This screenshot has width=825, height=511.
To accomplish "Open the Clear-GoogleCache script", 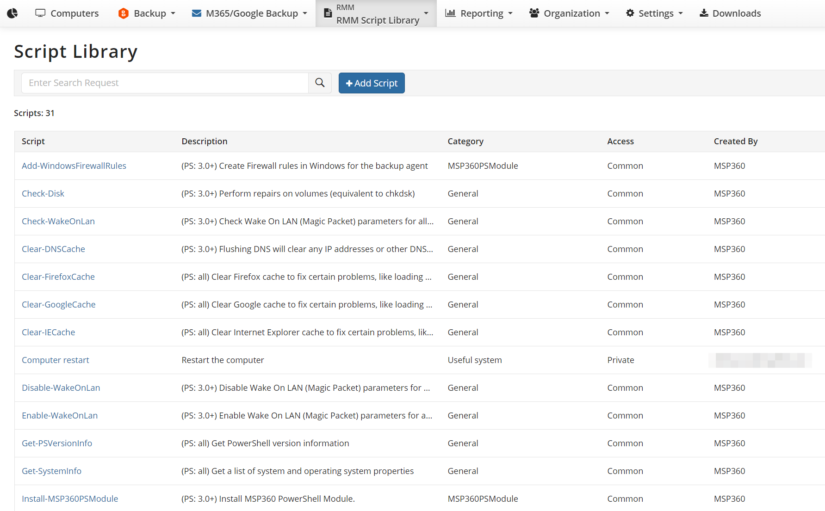I will click(59, 304).
